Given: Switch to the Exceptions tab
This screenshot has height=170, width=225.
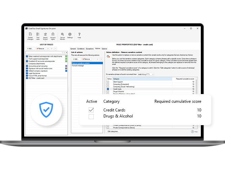Looking at the screenshot, I should tap(90, 49).
